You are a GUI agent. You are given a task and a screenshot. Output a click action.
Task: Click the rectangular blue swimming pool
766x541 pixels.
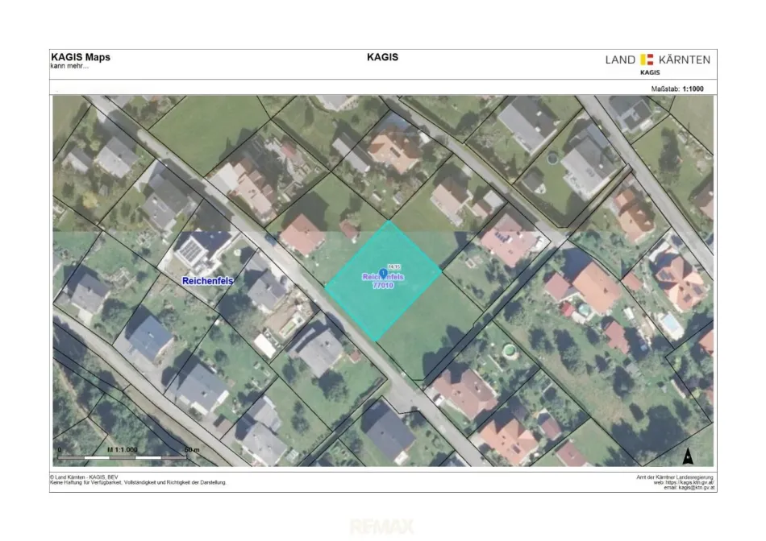pos(670,324)
